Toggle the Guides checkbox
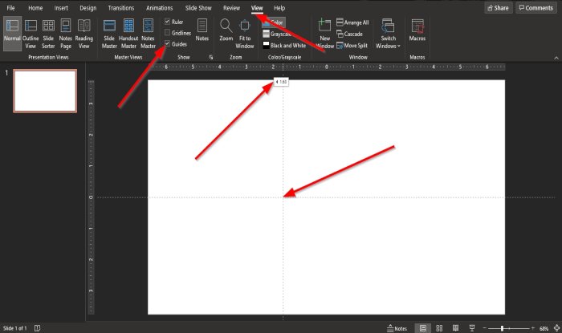 tap(167, 43)
